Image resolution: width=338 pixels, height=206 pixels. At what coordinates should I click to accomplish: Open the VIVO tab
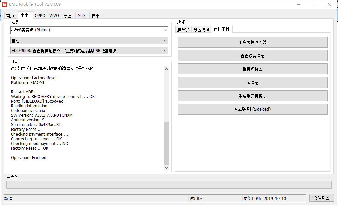[54, 15]
